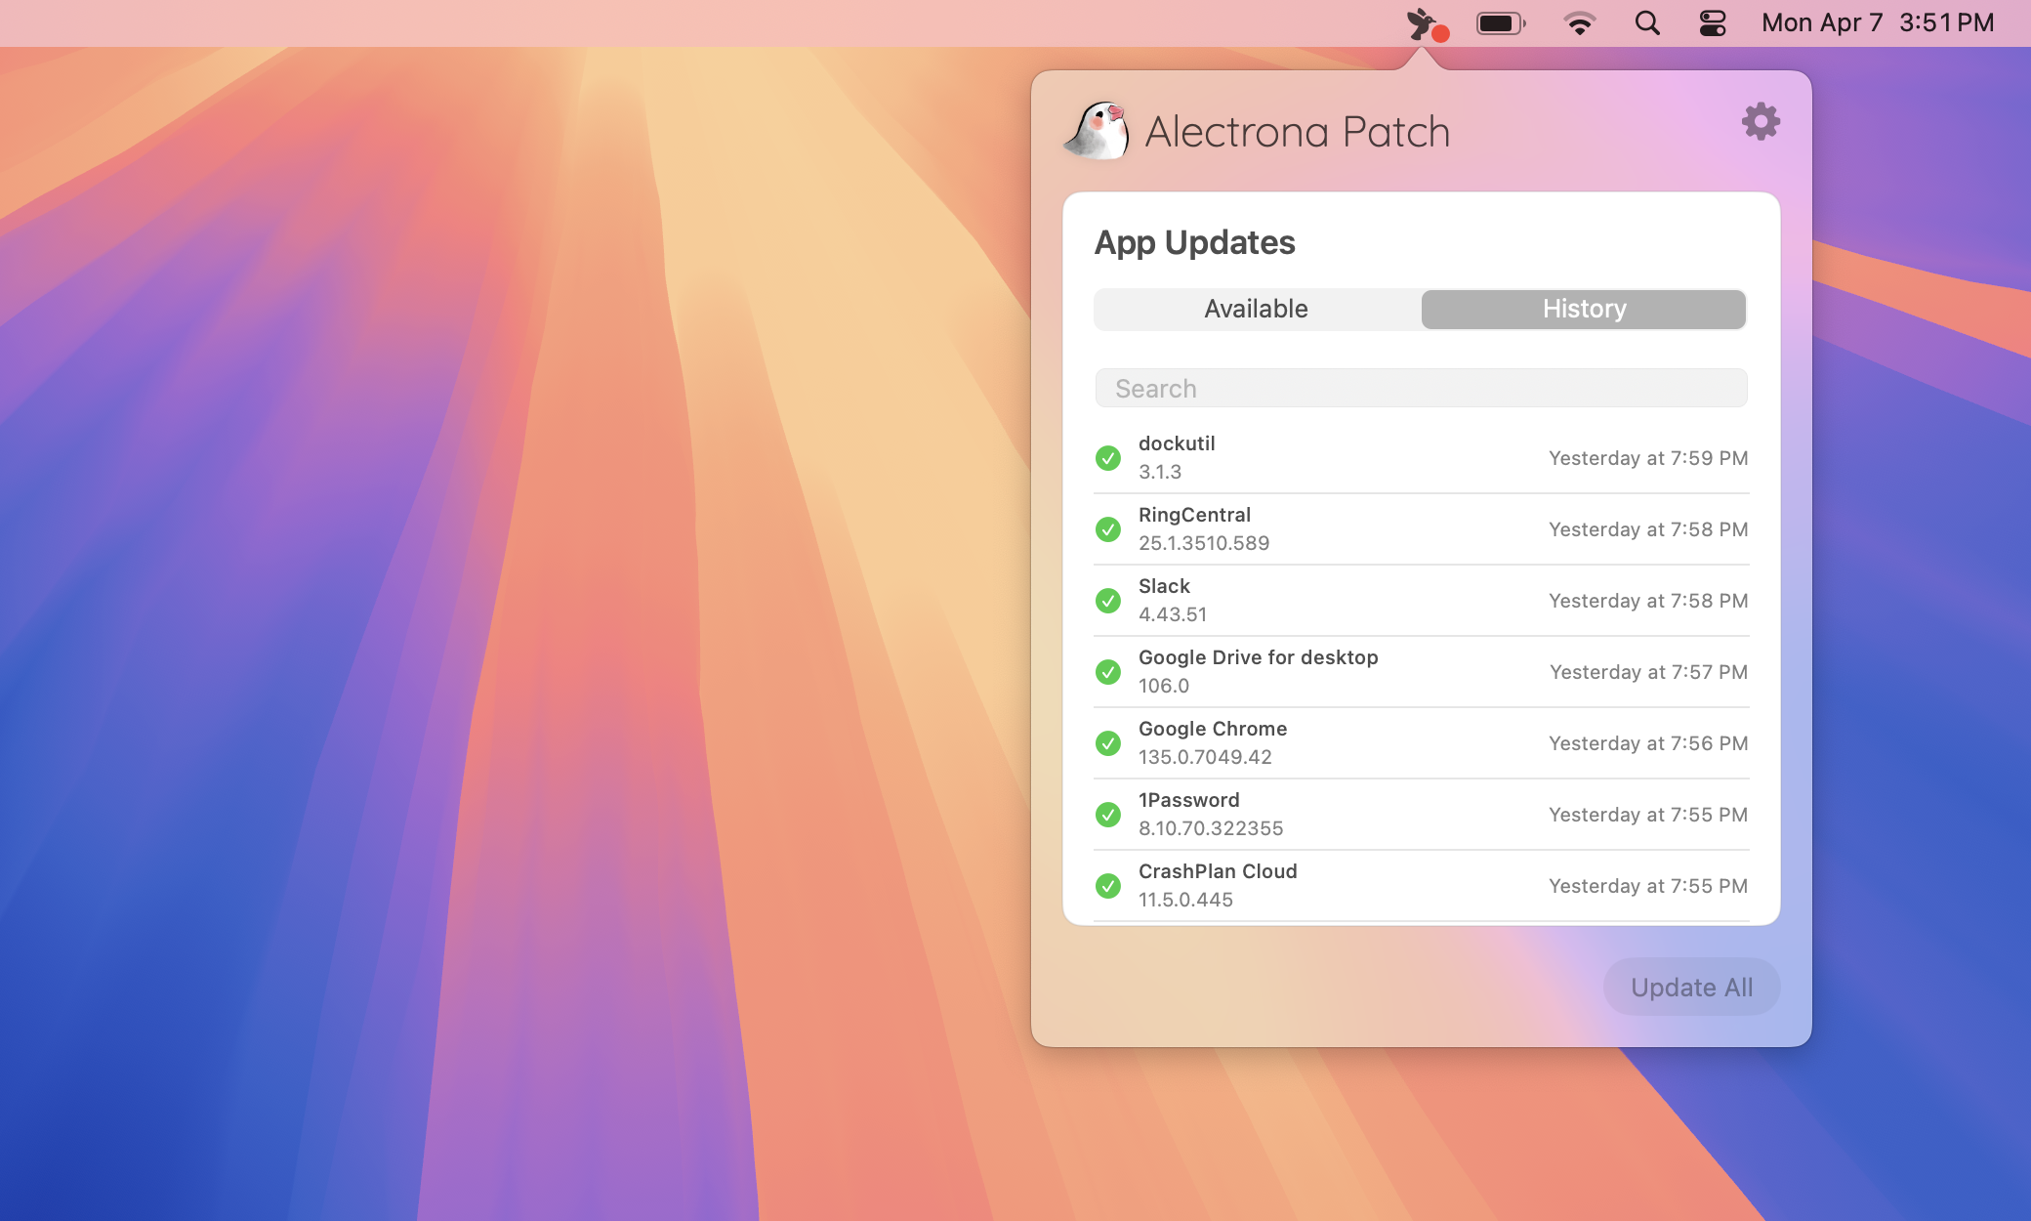Click the status checkmark for 1Password
2031x1221 pixels.
(1108, 814)
